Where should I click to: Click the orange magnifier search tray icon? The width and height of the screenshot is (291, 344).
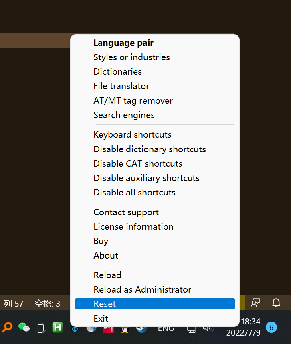[x=7, y=327]
